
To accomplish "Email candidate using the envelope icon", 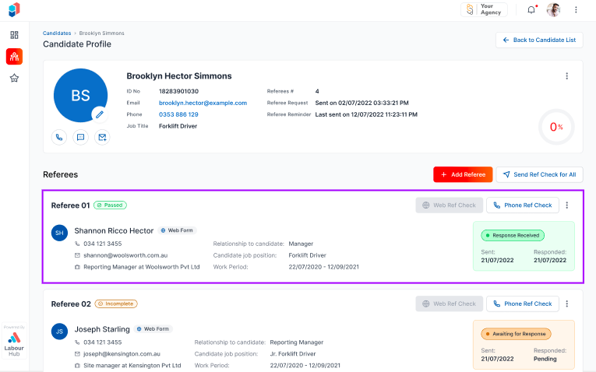I will [x=102, y=137].
